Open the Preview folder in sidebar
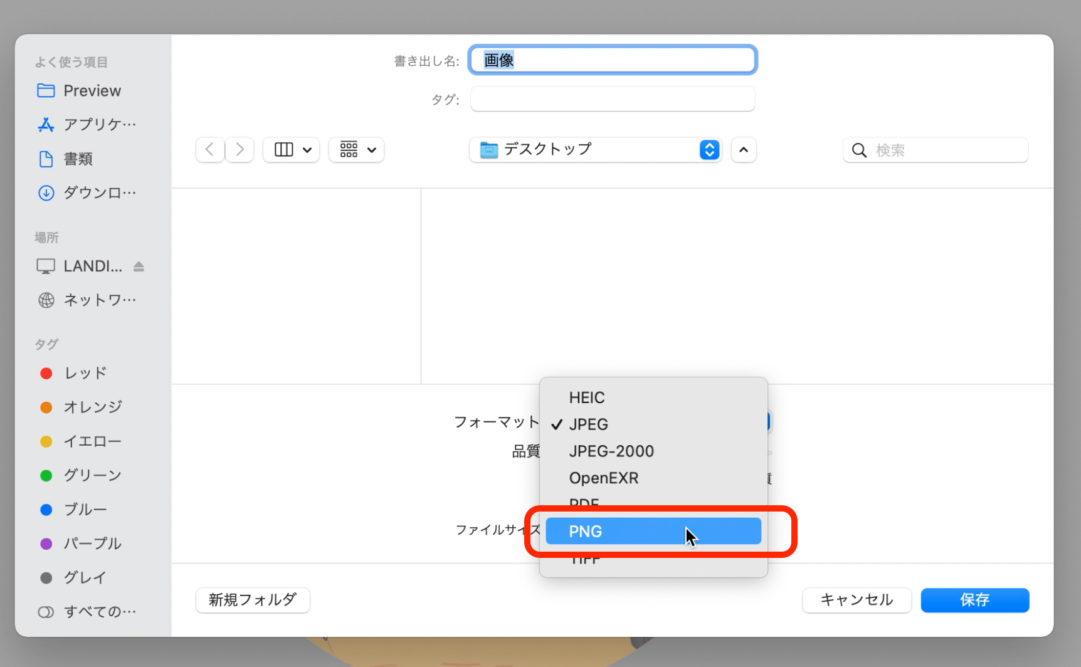 79,91
